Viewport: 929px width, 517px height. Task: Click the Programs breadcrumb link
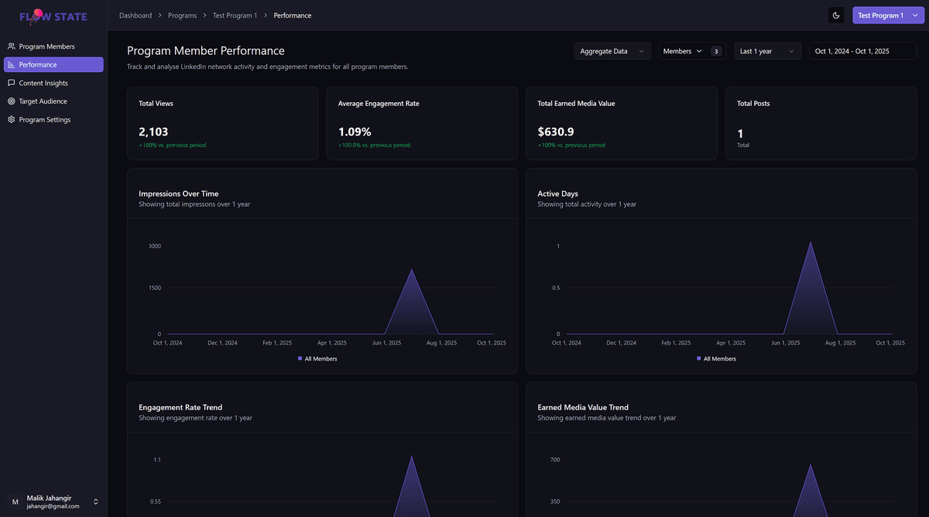tap(182, 15)
